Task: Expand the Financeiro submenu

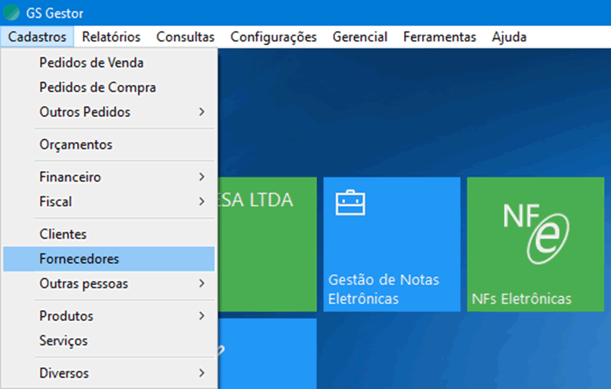Action: tap(108, 177)
